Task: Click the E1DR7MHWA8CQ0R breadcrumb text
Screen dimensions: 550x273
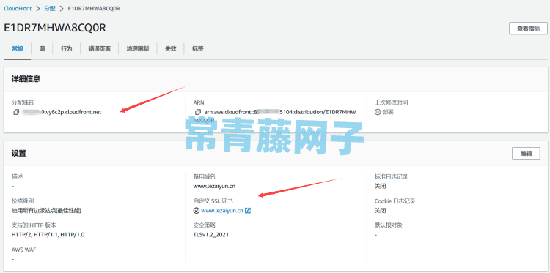Action: 94,8
